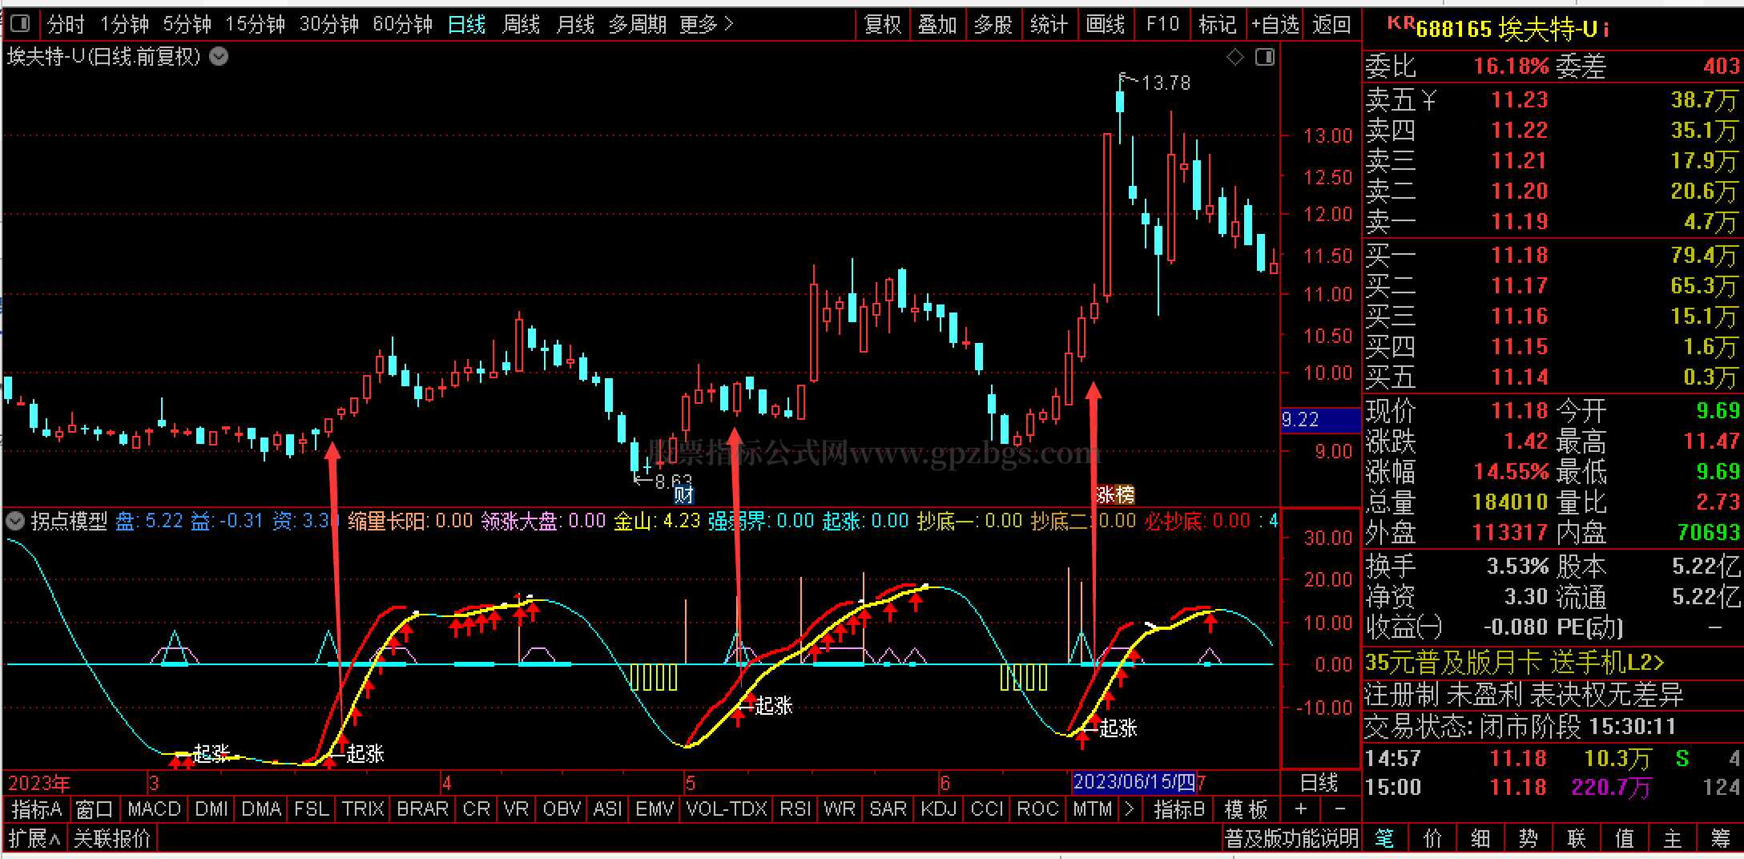
Task: Click the 窗口 window button
Action: [95, 809]
